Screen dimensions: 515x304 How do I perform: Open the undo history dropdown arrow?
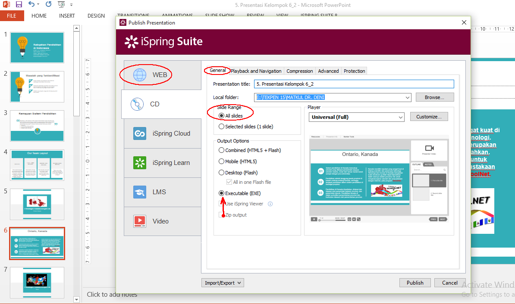[38, 5]
